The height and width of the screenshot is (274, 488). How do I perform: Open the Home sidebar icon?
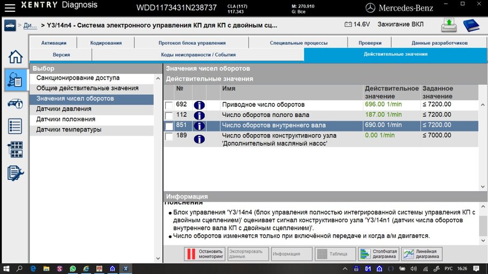[15, 57]
